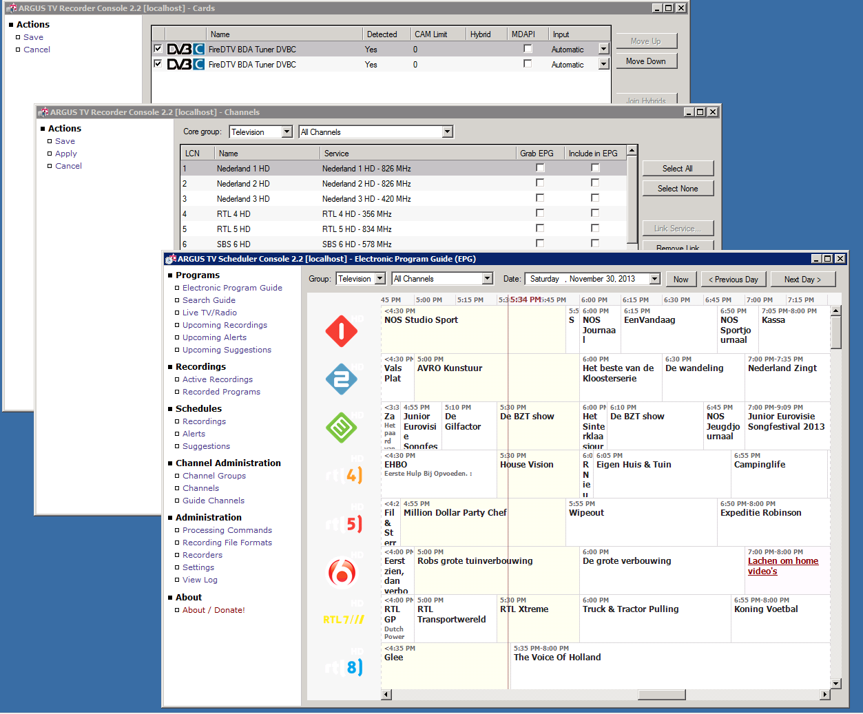
Task: Click the Scheduler Console title bar app icon
Action: click(171, 259)
